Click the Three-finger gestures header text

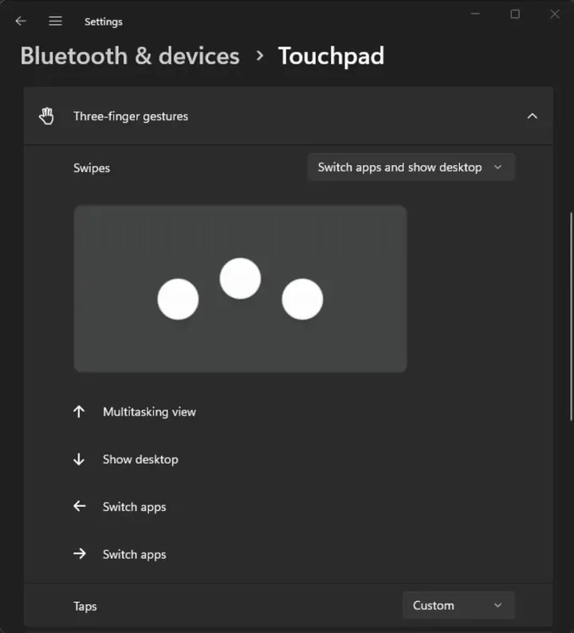pyautogui.click(x=131, y=116)
